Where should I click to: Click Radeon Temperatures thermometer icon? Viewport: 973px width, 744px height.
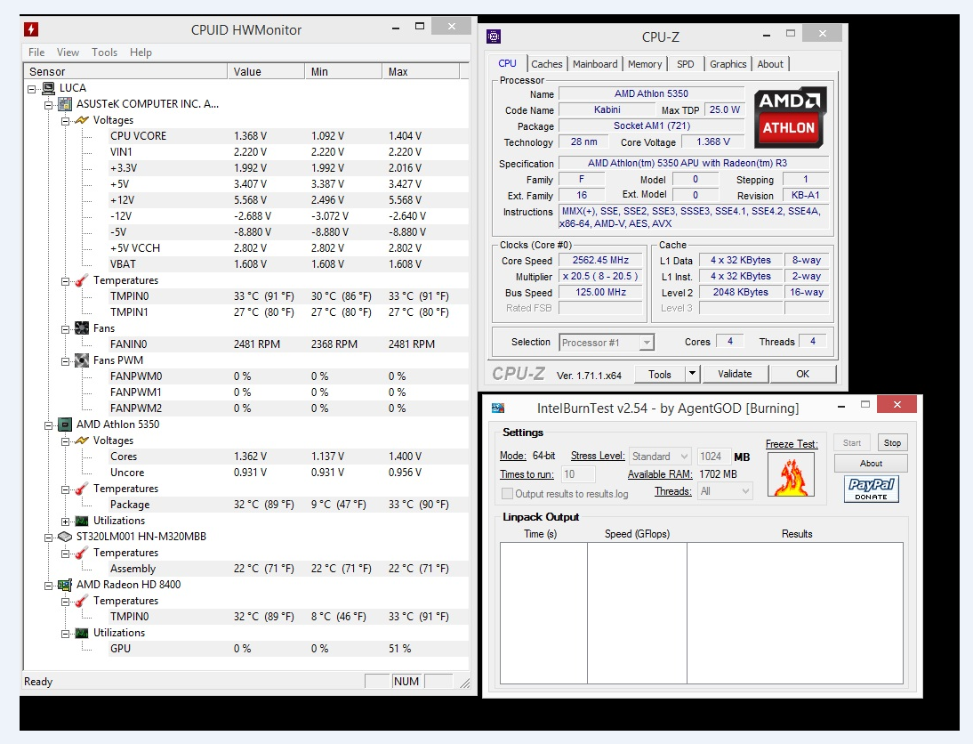pos(82,601)
